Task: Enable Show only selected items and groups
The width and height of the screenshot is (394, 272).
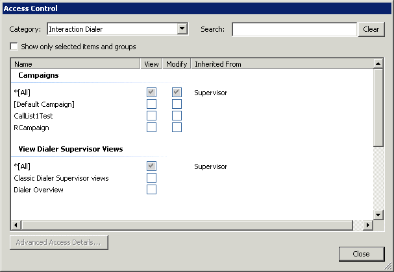Action: coord(14,47)
